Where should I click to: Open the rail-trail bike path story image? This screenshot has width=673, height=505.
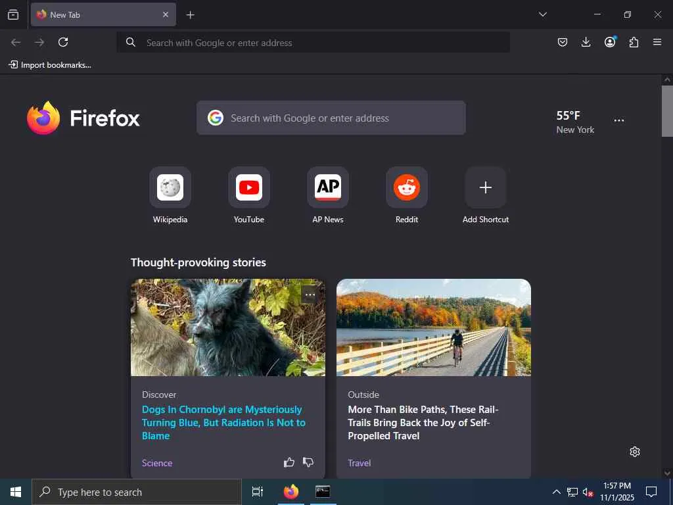(x=434, y=327)
